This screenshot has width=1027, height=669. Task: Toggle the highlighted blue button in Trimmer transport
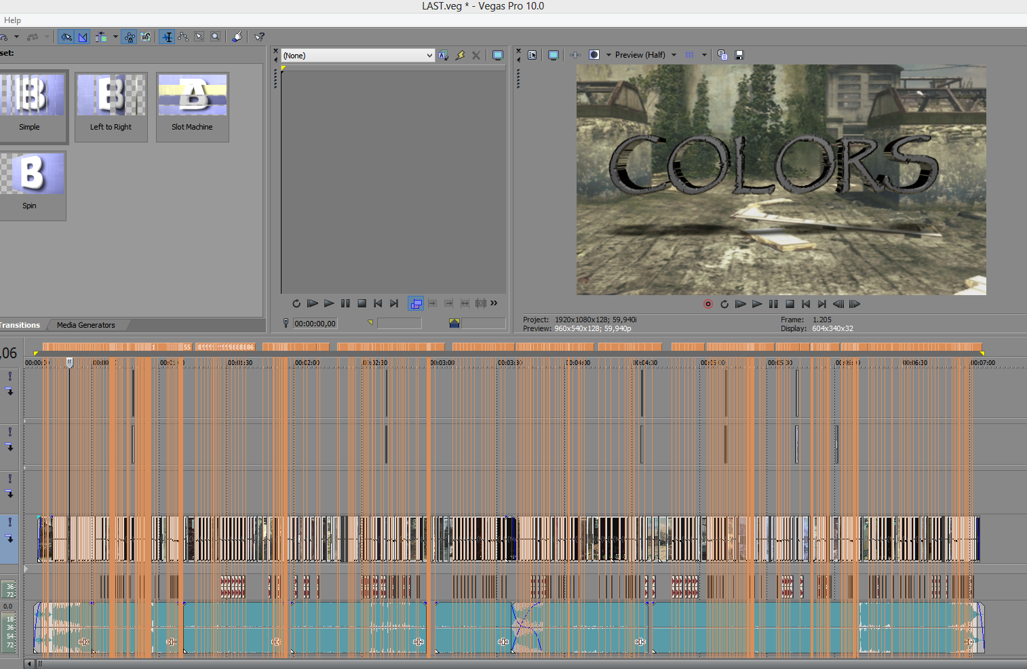pyautogui.click(x=416, y=303)
